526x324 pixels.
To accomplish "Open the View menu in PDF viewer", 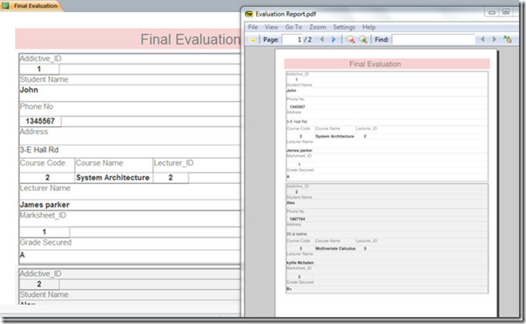I will 272,27.
